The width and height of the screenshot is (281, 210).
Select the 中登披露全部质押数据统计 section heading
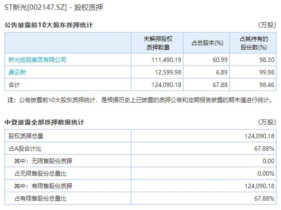[45, 122]
